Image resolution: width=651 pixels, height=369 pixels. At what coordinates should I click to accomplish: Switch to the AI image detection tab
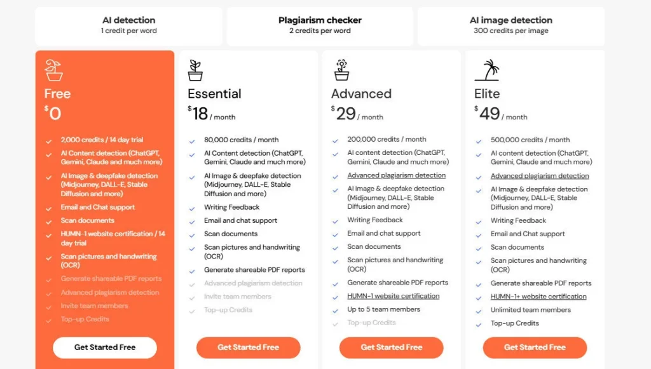click(x=511, y=25)
